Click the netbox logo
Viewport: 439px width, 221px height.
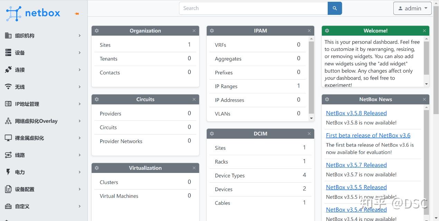tap(33, 13)
